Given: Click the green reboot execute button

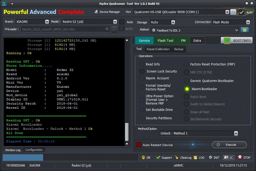Looking at the screenshot, I should click(244, 30).
